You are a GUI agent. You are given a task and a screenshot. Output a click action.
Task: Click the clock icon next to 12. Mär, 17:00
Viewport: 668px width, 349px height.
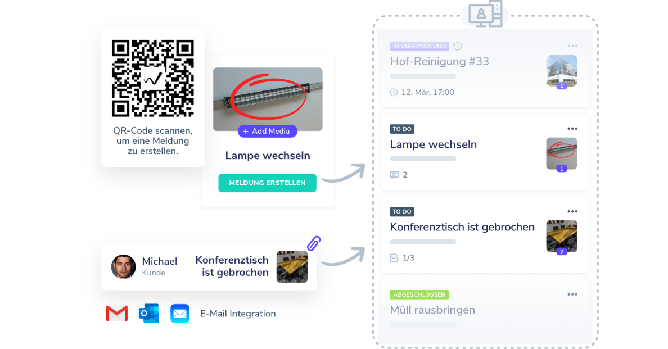(394, 92)
